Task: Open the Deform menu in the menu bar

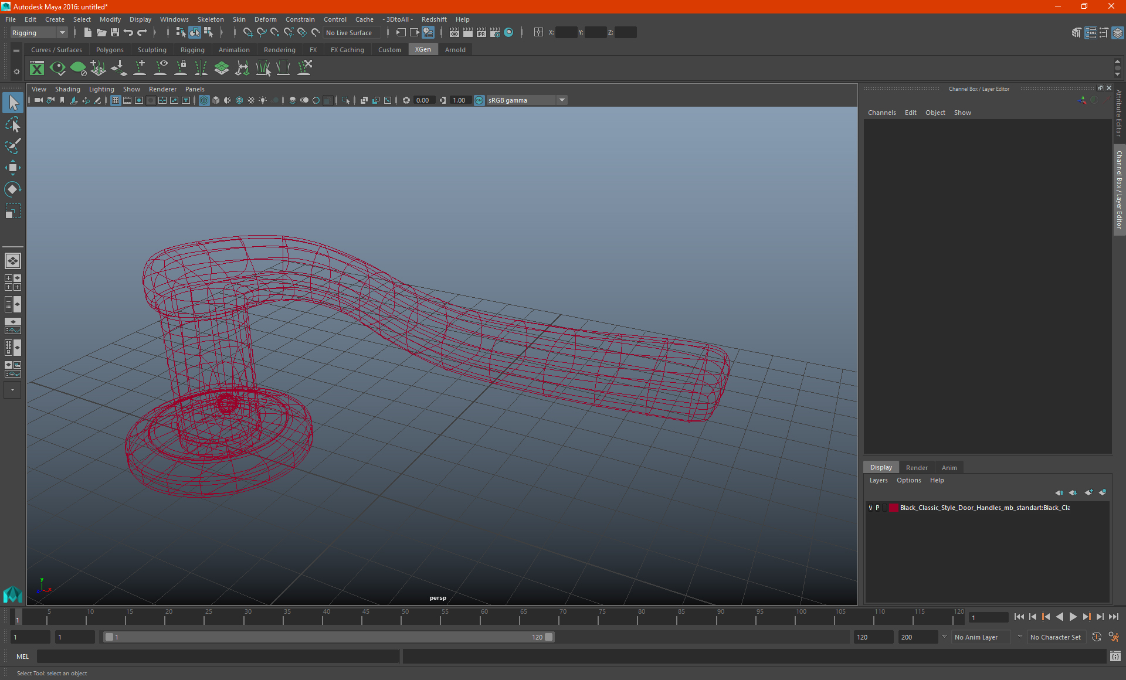Action: click(x=265, y=19)
